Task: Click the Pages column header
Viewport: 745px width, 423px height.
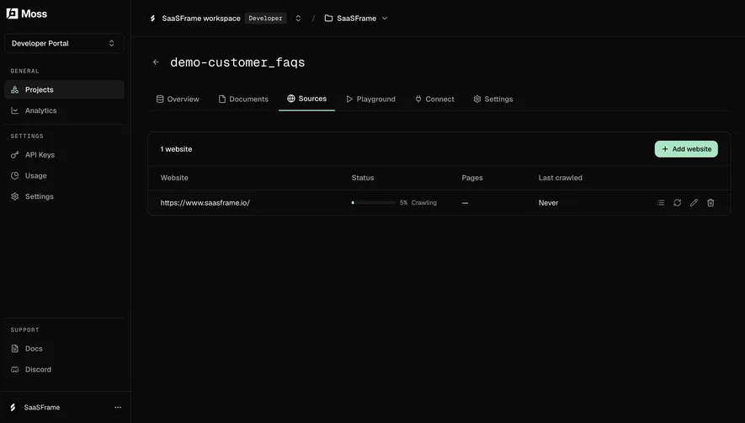Action: tap(471, 178)
